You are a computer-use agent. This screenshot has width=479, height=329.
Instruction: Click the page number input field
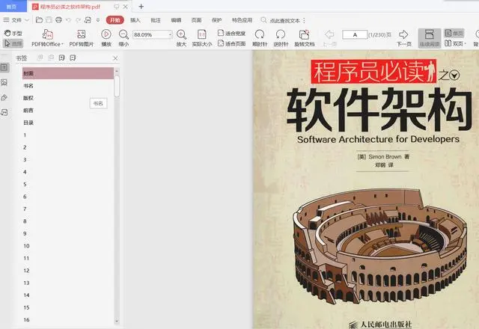point(355,34)
